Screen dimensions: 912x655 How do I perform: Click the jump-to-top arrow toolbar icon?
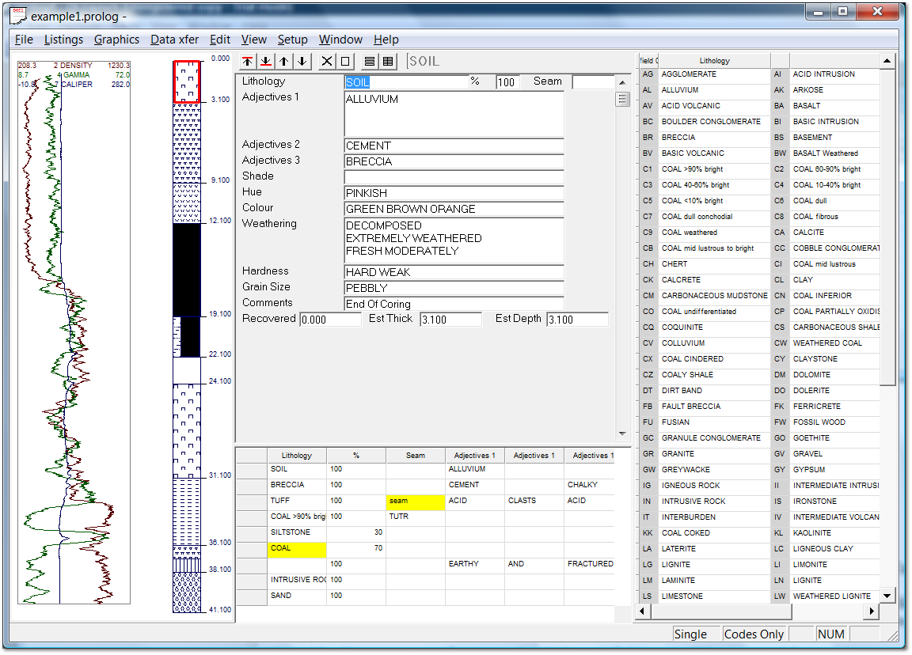[x=248, y=62]
